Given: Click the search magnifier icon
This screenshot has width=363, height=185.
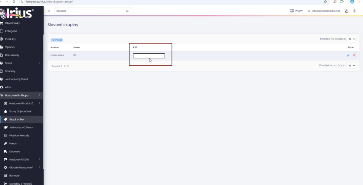Looking at the screenshot, I should 127,11.
